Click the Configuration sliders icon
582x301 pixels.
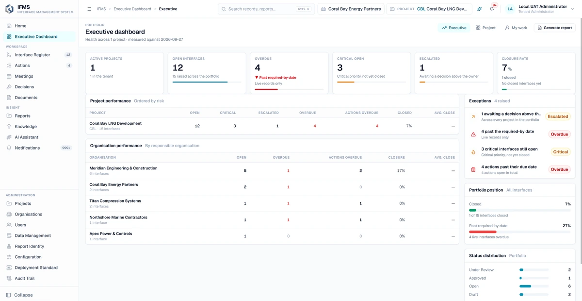(x=9, y=257)
